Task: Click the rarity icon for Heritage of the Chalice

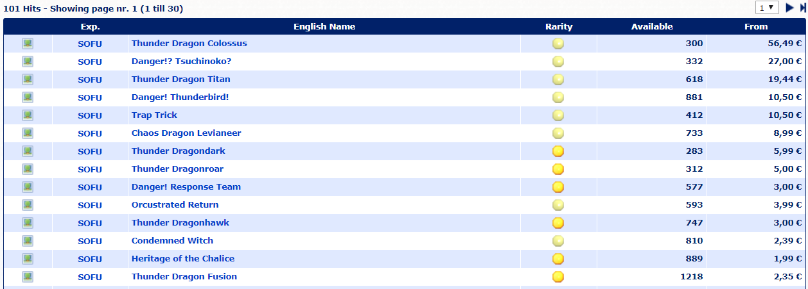Action: 558,259
